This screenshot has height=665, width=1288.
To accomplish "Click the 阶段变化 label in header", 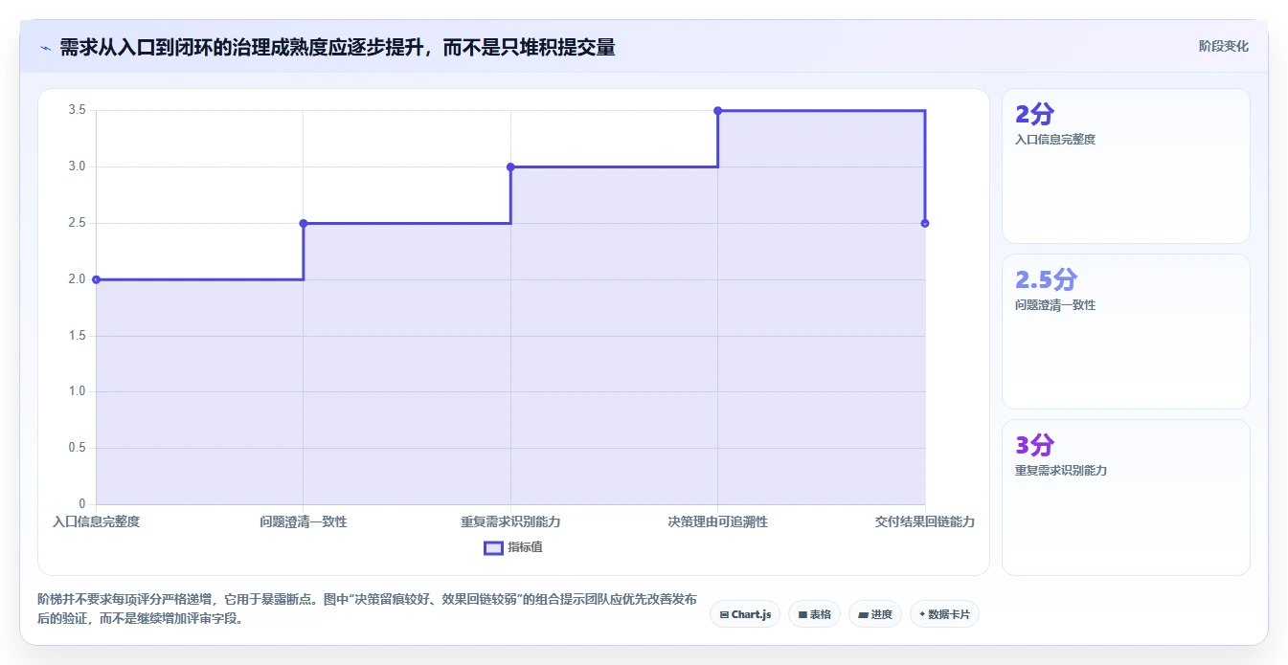I will coord(1223,46).
